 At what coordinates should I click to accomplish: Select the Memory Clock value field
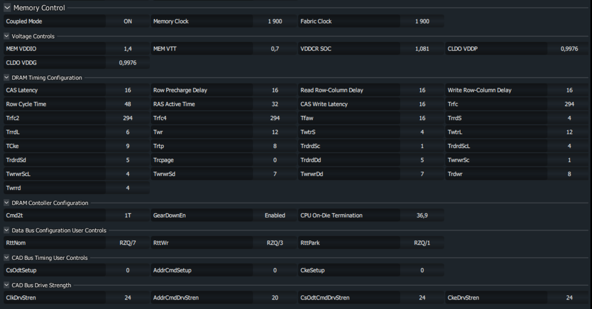[x=275, y=21]
